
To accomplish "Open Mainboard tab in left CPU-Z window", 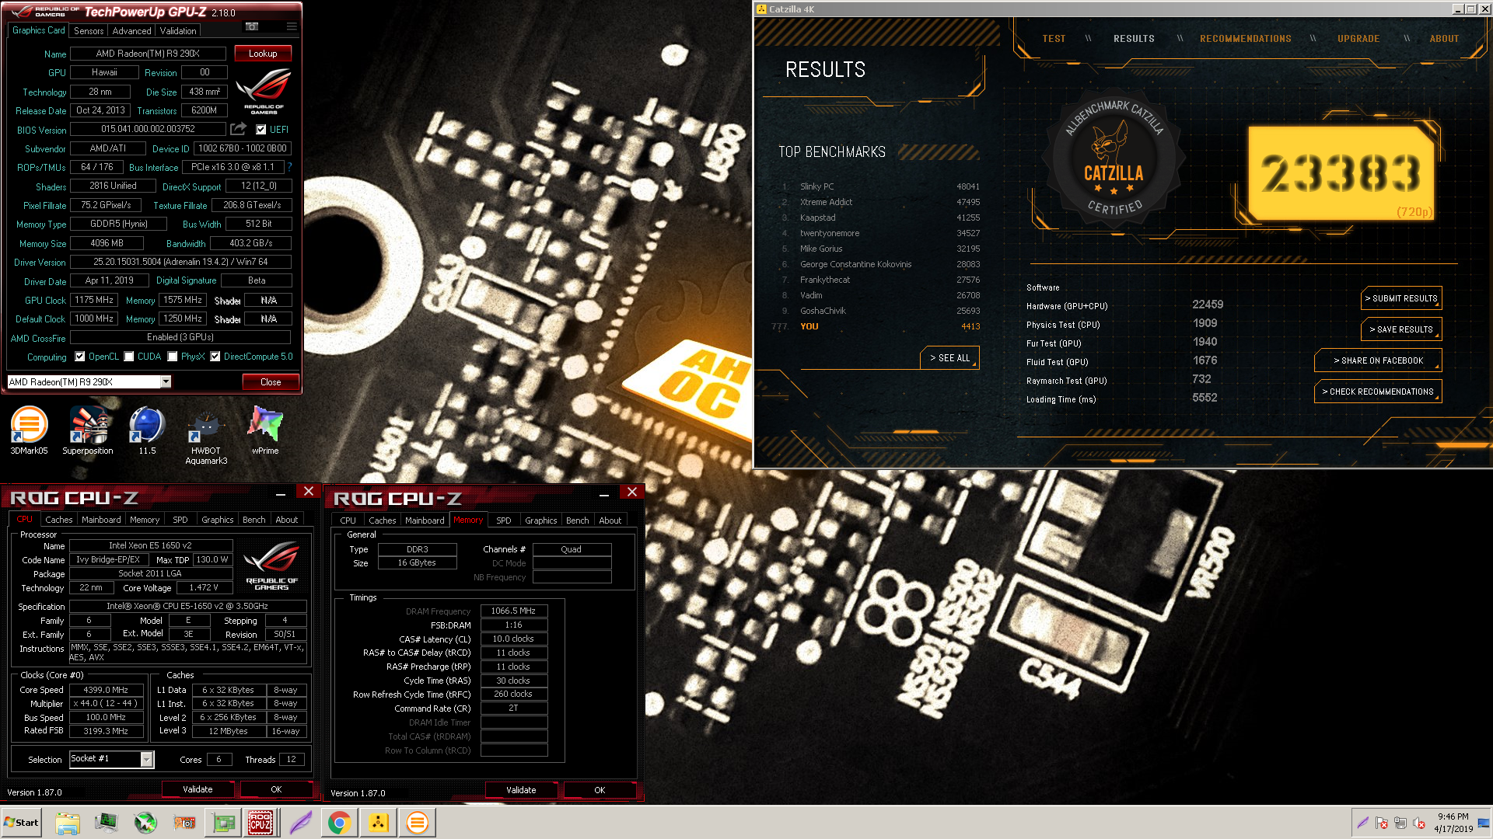I will (101, 520).
